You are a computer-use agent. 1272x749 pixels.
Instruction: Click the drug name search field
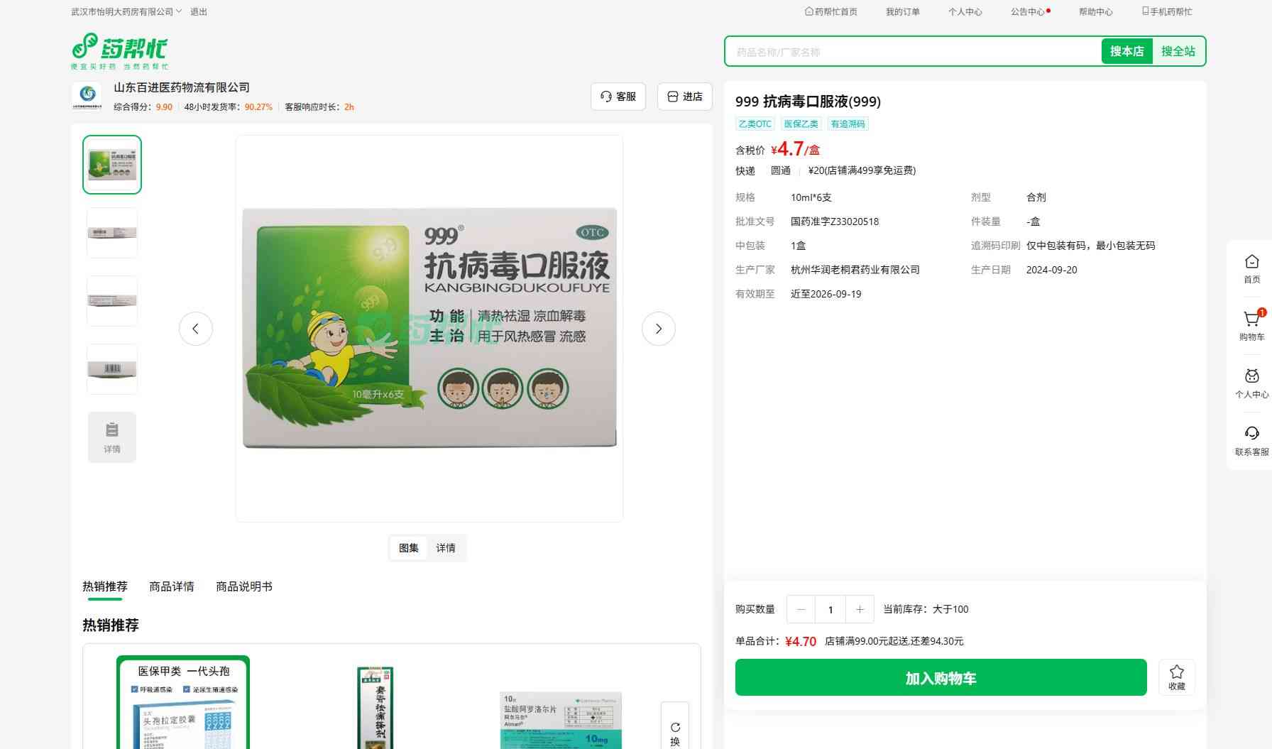point(912,52)
